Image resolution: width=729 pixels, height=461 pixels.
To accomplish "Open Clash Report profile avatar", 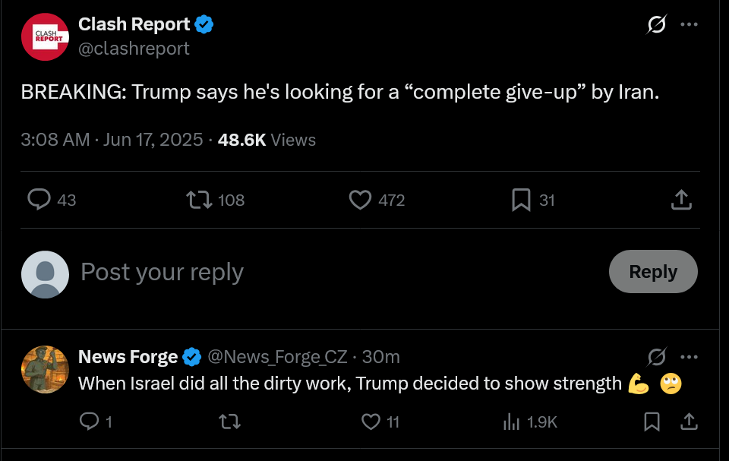I will point(45,36).
